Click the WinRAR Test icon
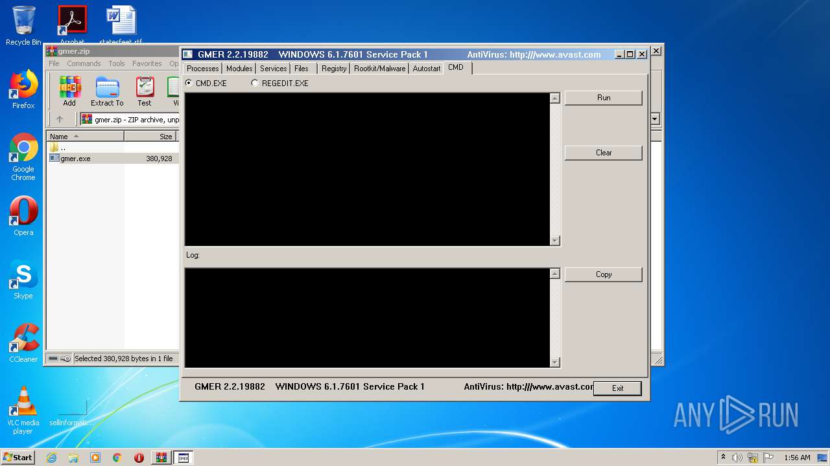 pyautogui.click(x=145, y=91)
